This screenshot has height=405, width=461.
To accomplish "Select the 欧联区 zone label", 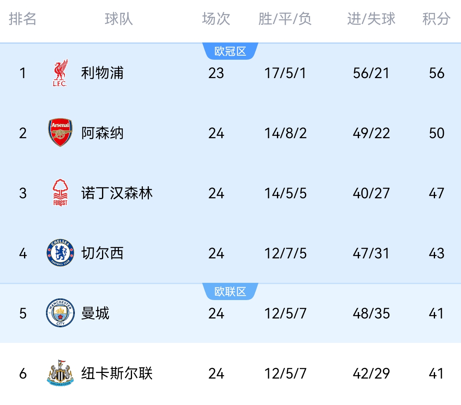I will pyautogui.click(x=230, y=292).
